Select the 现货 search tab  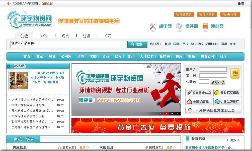(65, 36)
